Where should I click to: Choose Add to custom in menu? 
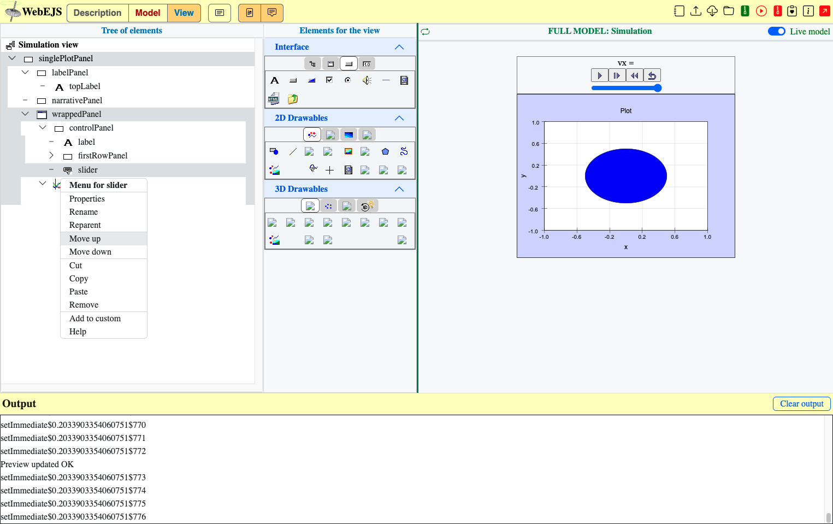click(x=104, y=319)
